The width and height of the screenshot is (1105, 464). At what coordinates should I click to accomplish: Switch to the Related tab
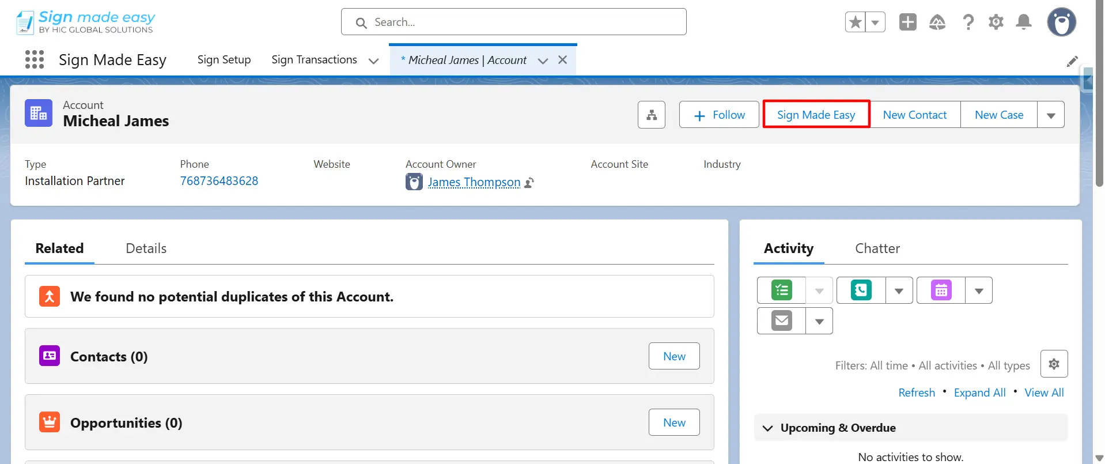point(59,248)
